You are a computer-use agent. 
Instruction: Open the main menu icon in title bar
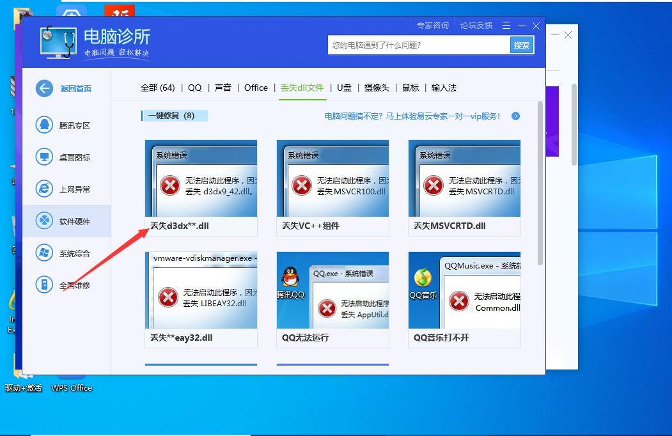(506, 26)
